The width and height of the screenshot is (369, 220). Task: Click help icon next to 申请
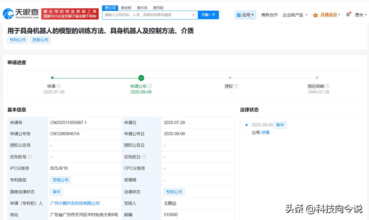pos(59,86)
